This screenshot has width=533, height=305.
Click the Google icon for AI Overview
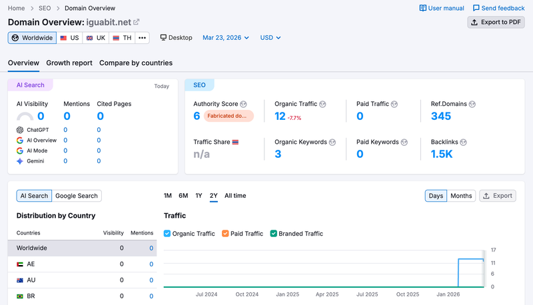[x=20, y=141]
